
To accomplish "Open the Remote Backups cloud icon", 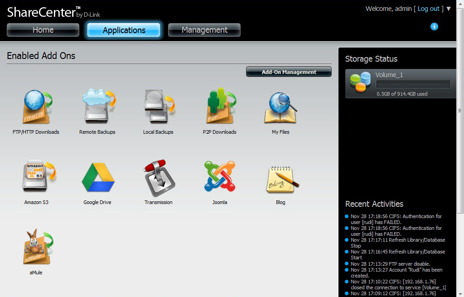I will pos(99,106).
